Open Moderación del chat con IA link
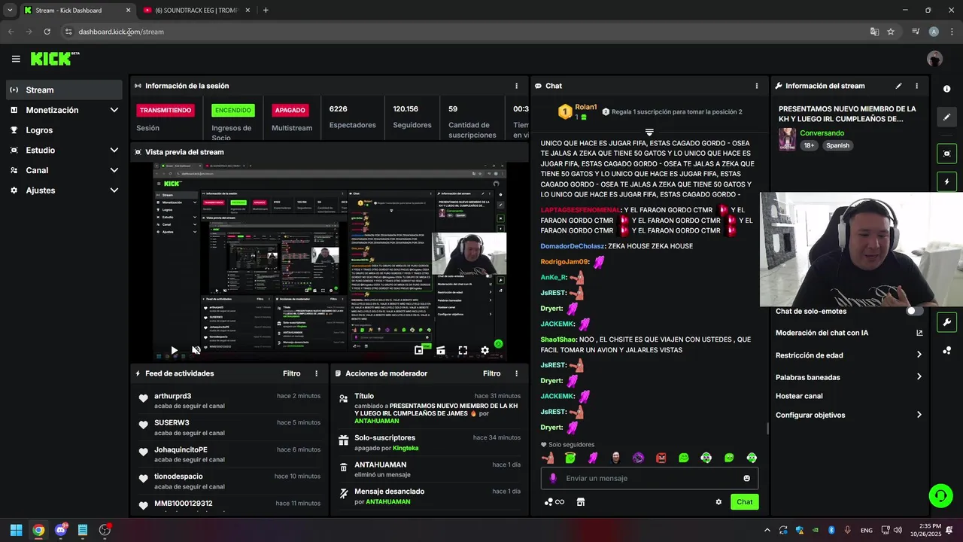 click(x=849, y=333)
